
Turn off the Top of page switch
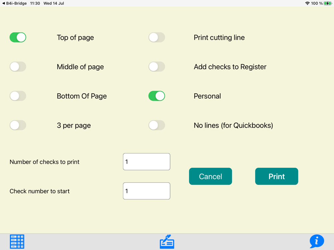coord(18,37)
